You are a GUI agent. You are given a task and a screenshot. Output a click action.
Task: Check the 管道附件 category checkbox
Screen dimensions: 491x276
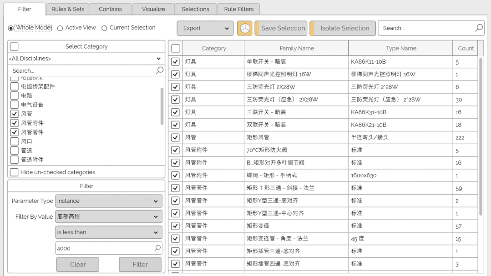click(15, 160)
